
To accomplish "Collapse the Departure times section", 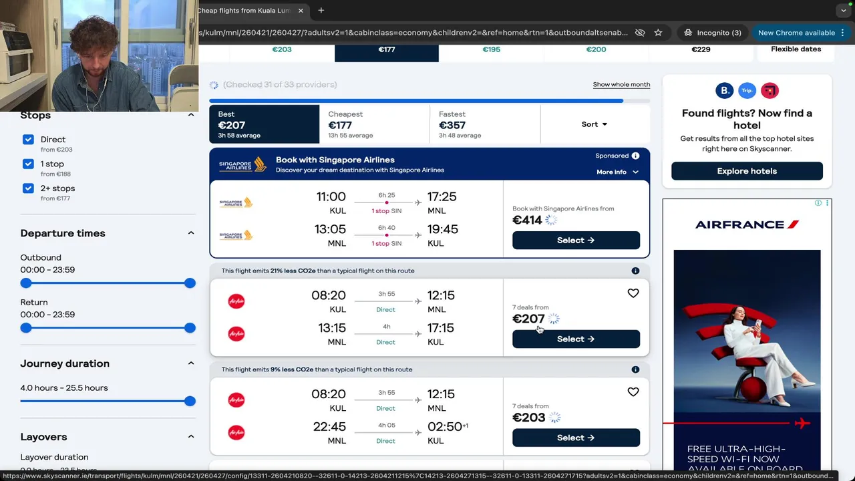I will pyautogui.click(x=191, y=233).
